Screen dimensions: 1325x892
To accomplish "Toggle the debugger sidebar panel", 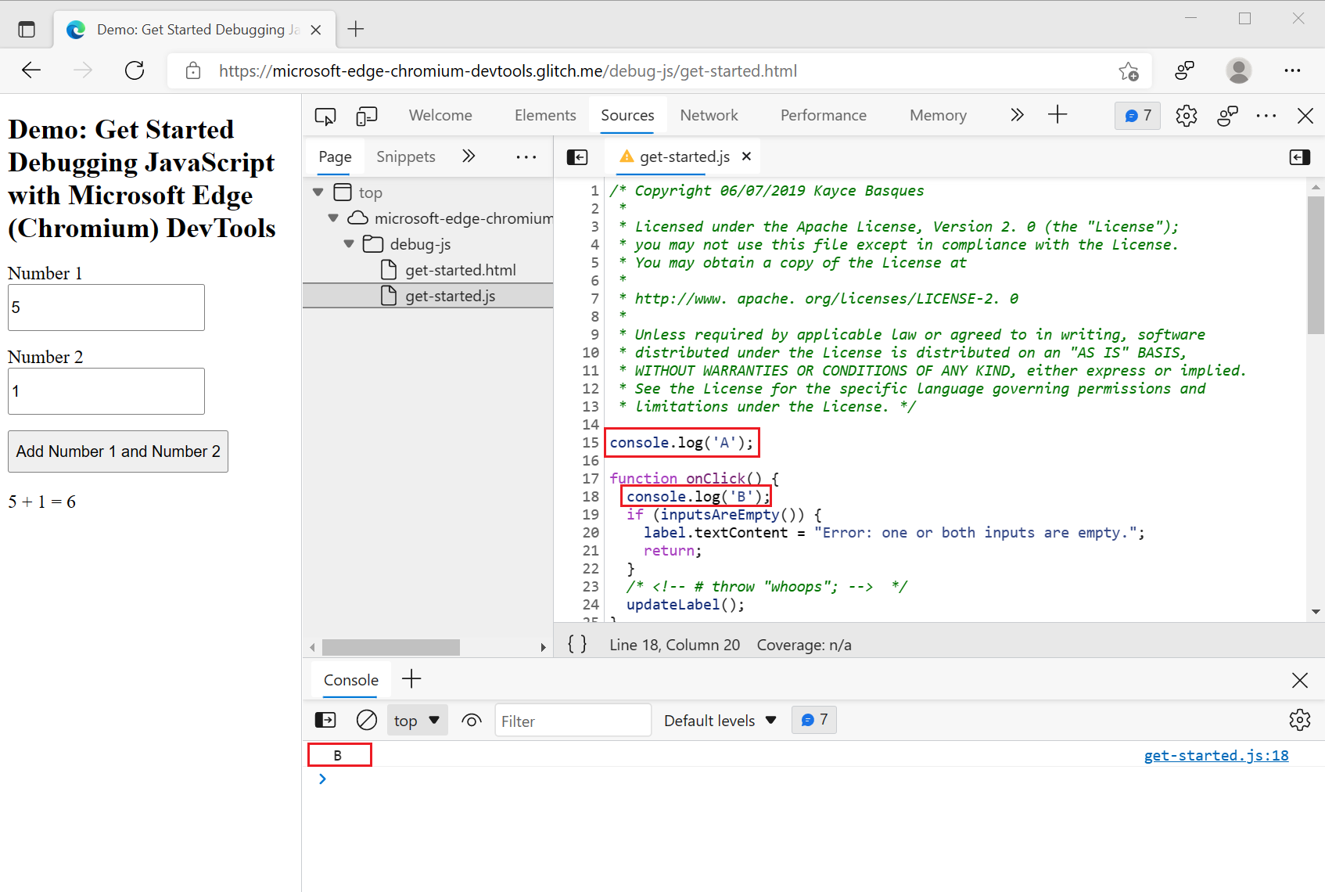I will 1299,156.
